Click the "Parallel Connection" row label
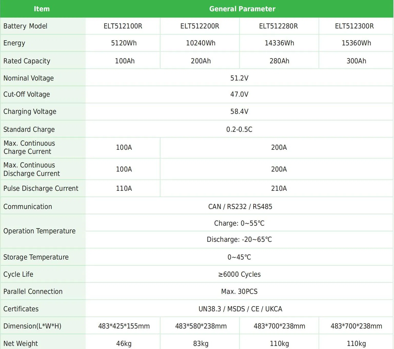The image size is (394, 349). pos(33,292)
